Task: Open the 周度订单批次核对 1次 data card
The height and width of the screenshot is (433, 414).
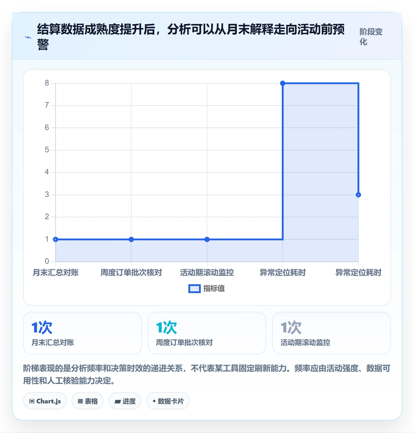Action: coord(207,333)
